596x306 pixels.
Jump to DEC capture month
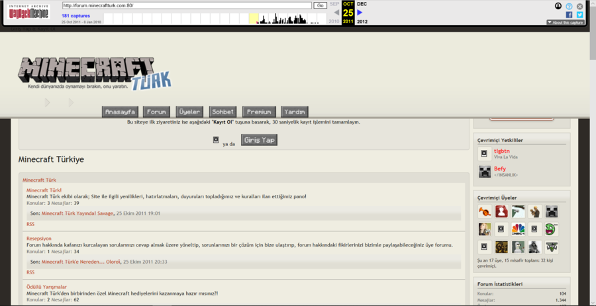point(362,4)
